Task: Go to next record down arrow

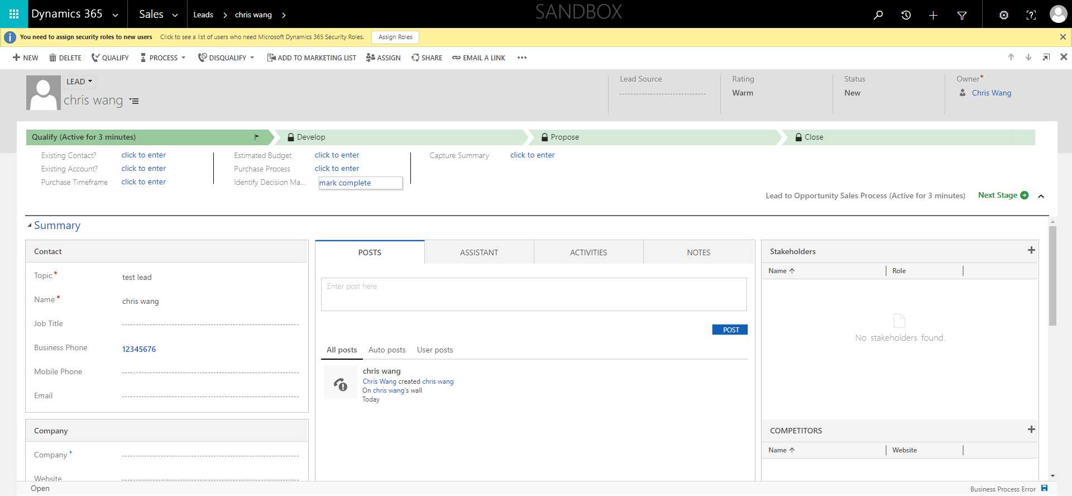Action: coord(1028,57)
